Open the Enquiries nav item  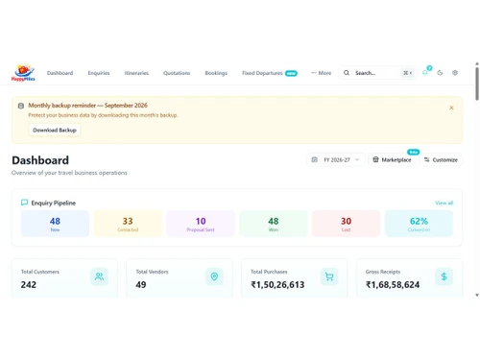click(x=99, y=73)
